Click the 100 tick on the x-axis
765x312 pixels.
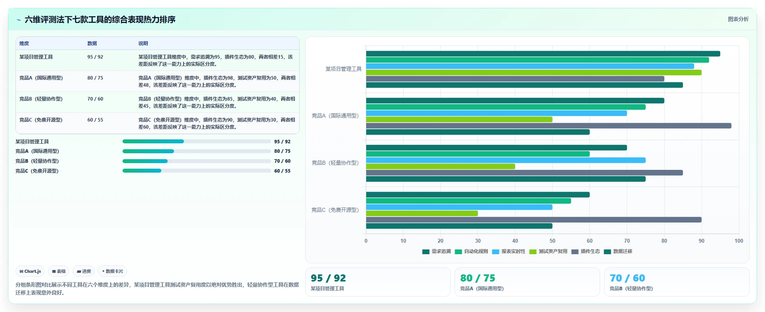[x=739, y=241]
